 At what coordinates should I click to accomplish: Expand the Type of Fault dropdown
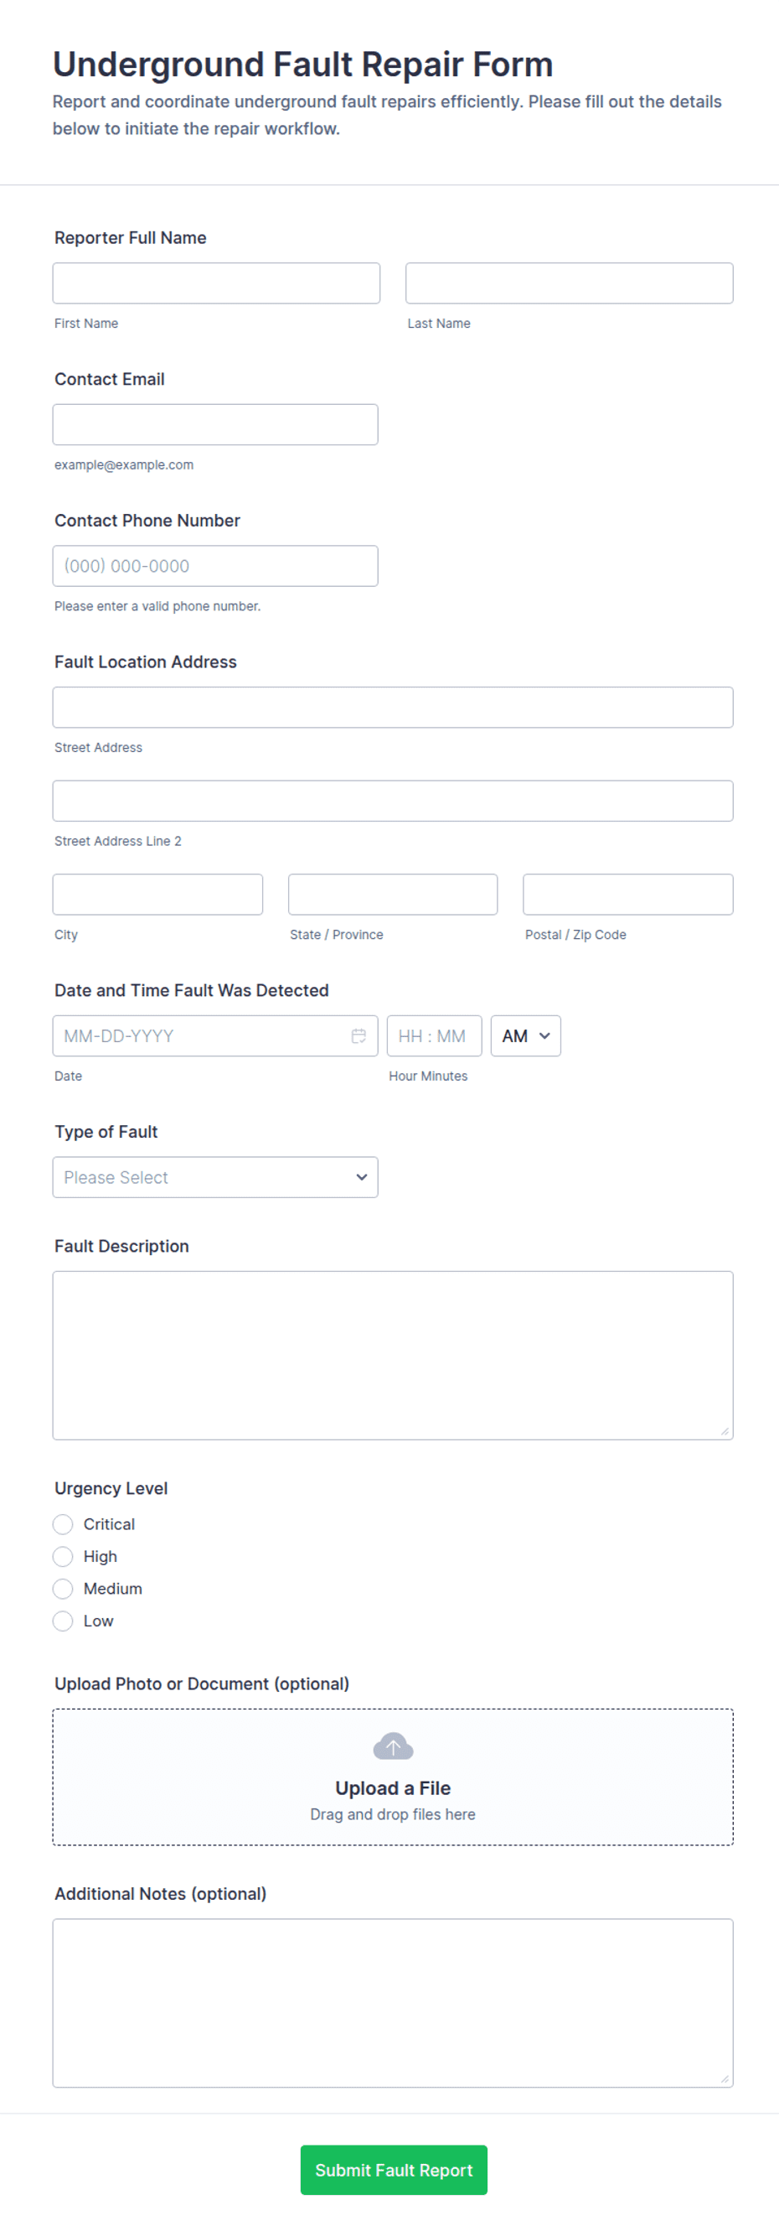[x=215, y=1177]
